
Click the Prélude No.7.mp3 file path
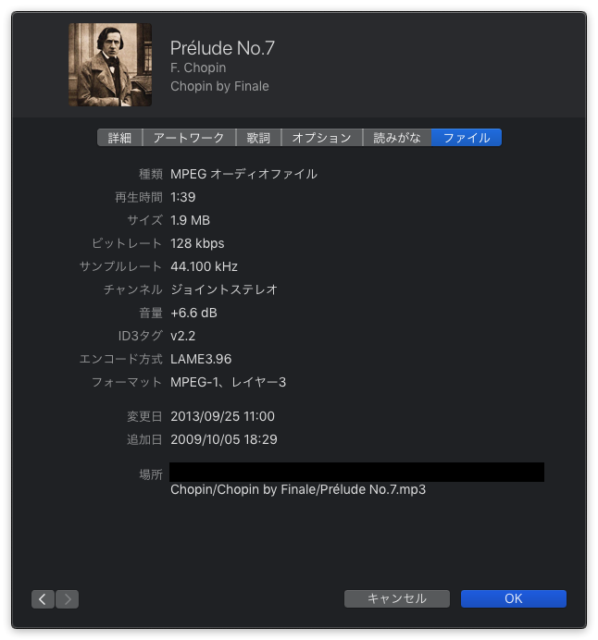tap(298, 489)
